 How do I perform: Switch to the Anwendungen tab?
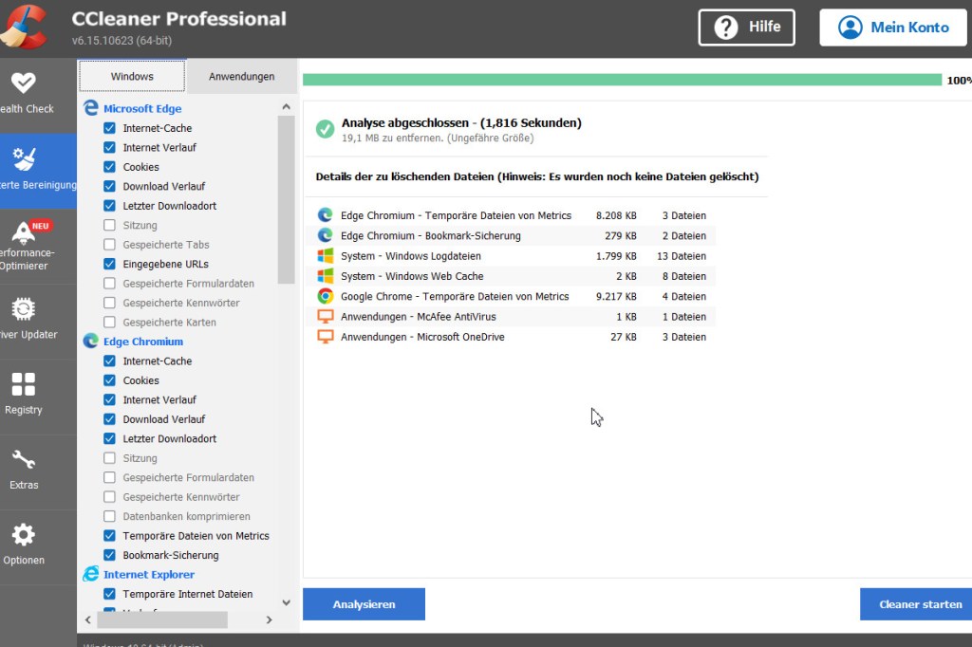click(242, 76)
